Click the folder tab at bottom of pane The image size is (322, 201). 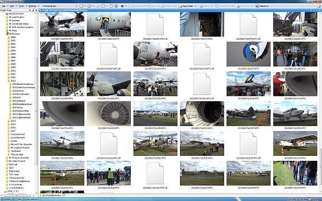click(51, 195)
